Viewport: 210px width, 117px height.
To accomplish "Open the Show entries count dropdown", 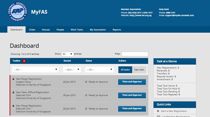I will point(68,54).
